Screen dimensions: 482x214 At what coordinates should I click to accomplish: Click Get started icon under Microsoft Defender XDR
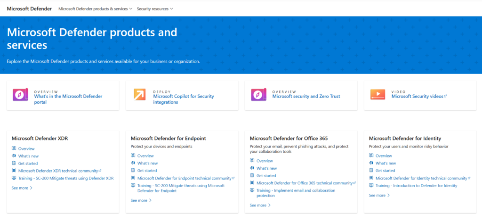point(14,163)
